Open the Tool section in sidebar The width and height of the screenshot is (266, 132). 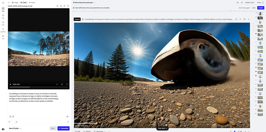tap(3, 9)
